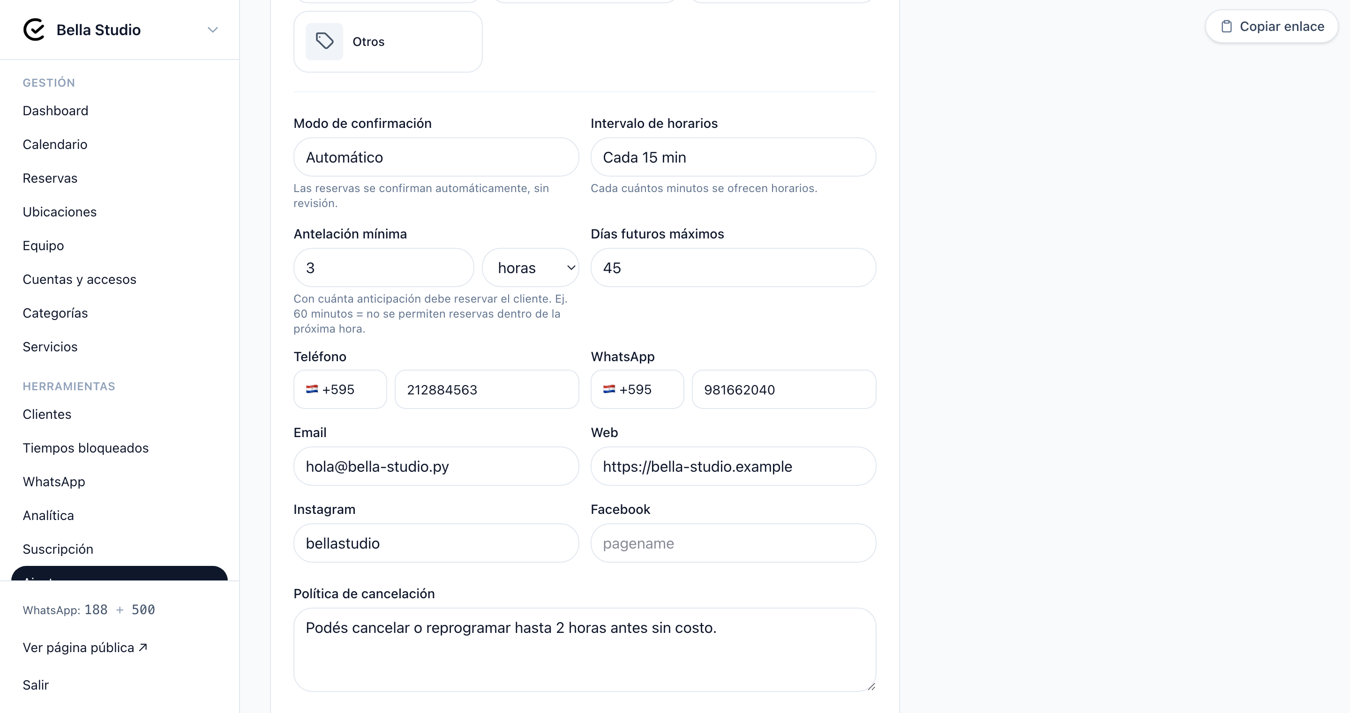Screen dimensions: 1350x713
Task: Click the GESTIÓN section heading
Action: click(49, 83)
